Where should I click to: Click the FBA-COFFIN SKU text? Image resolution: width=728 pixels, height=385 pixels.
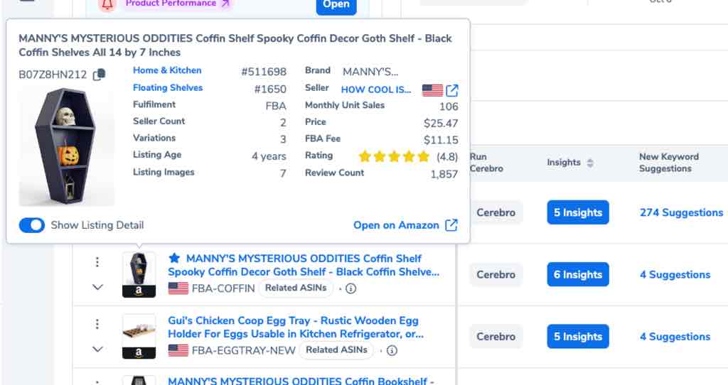click(223, 288)
